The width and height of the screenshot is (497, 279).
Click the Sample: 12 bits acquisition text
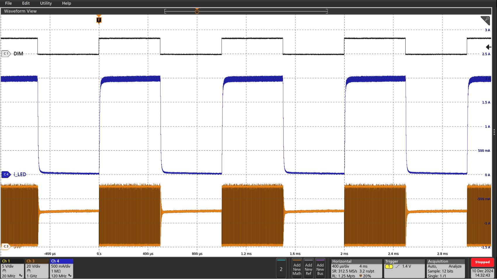[x=440, y=271]
